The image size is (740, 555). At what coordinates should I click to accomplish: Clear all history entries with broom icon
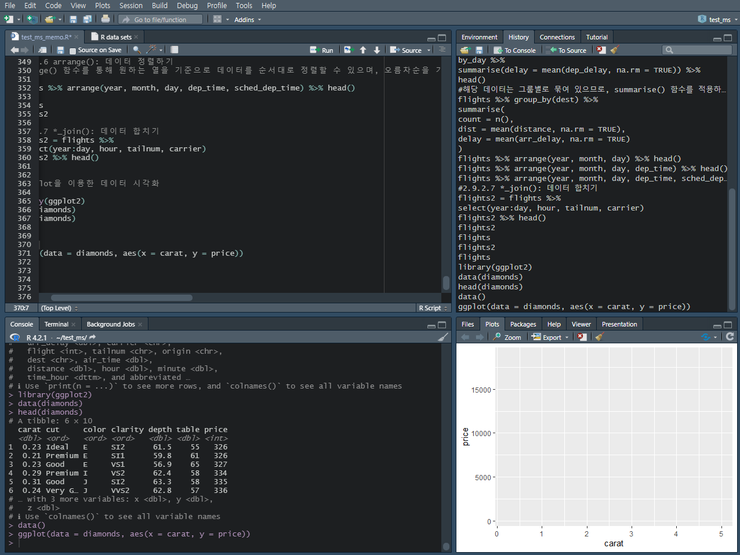point(615,50)
